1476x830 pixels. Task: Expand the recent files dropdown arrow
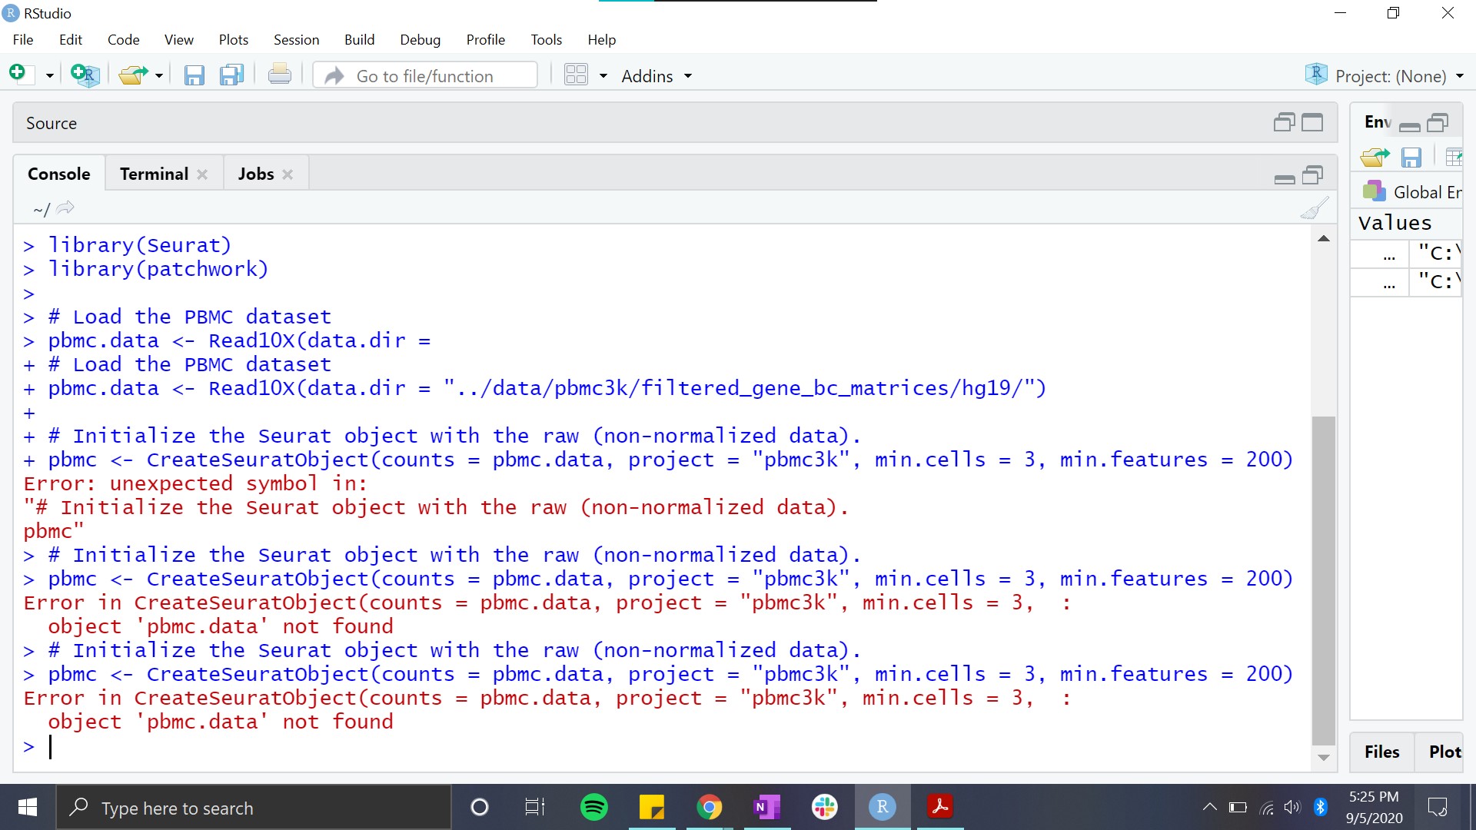coord(159,76)
